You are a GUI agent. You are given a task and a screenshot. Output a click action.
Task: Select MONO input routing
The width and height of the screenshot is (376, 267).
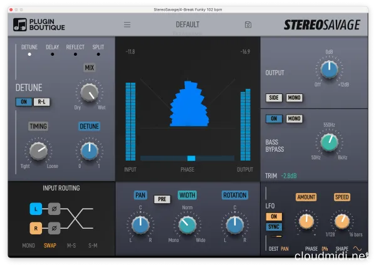point(29,246)
